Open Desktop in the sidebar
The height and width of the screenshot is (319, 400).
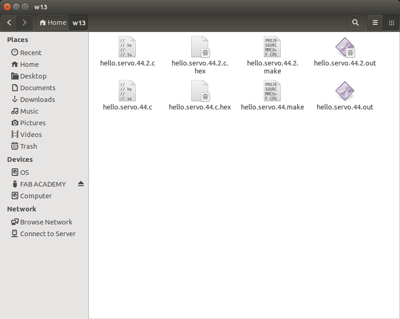(44, 76)
